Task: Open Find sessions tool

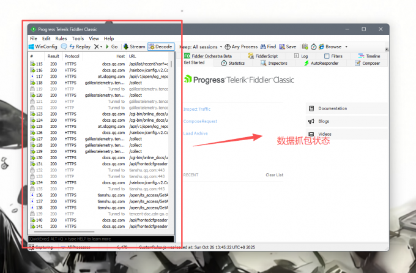Action: pyautogui.click(x=267, y=47)
